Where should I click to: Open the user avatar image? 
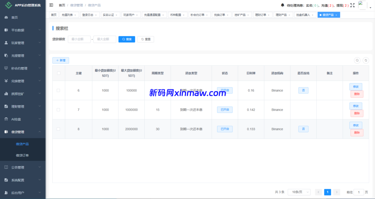(x=362, y=5)
